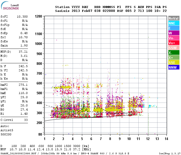The image size is (181, 155).
Task: Click the Ion2Png 1.3.17 version text
Action: point(170,153)
